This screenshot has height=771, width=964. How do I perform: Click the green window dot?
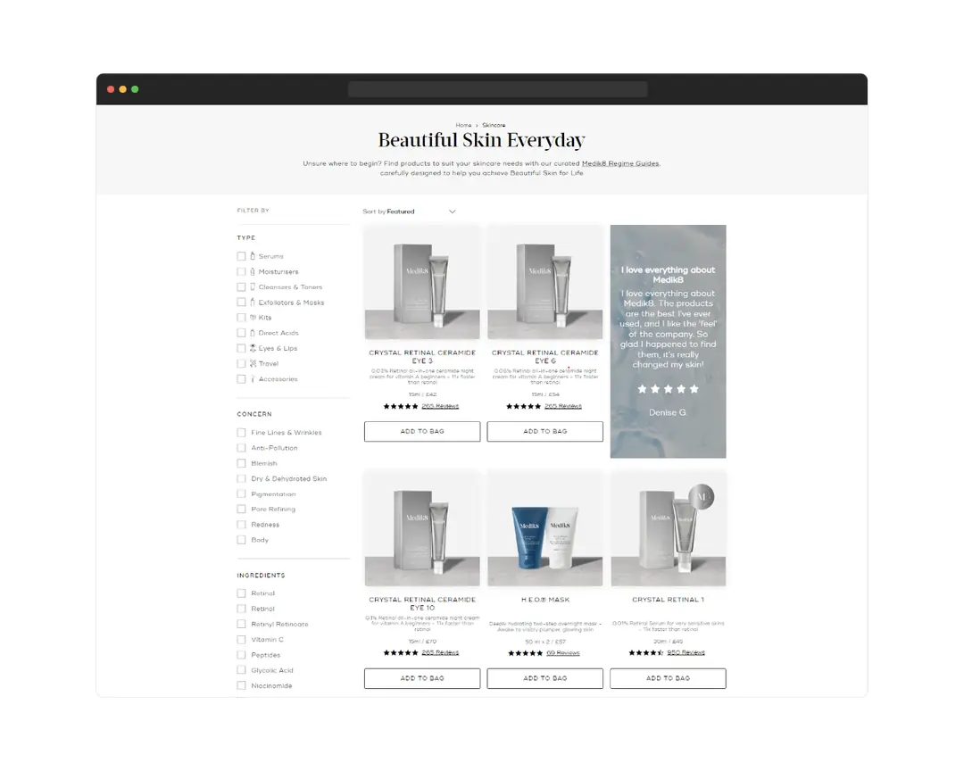[x=135, y=89]
